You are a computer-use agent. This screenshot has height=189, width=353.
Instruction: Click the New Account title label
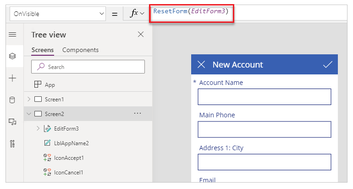(238, 64)
